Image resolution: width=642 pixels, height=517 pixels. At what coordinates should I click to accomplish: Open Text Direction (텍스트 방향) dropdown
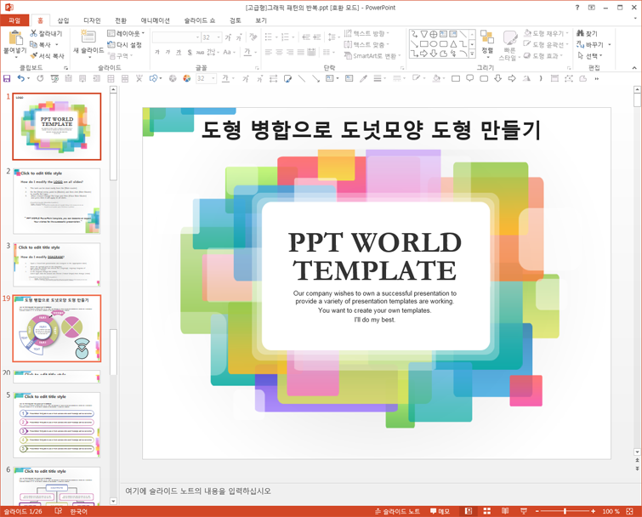pyautogui.click(x=366, y=33)
